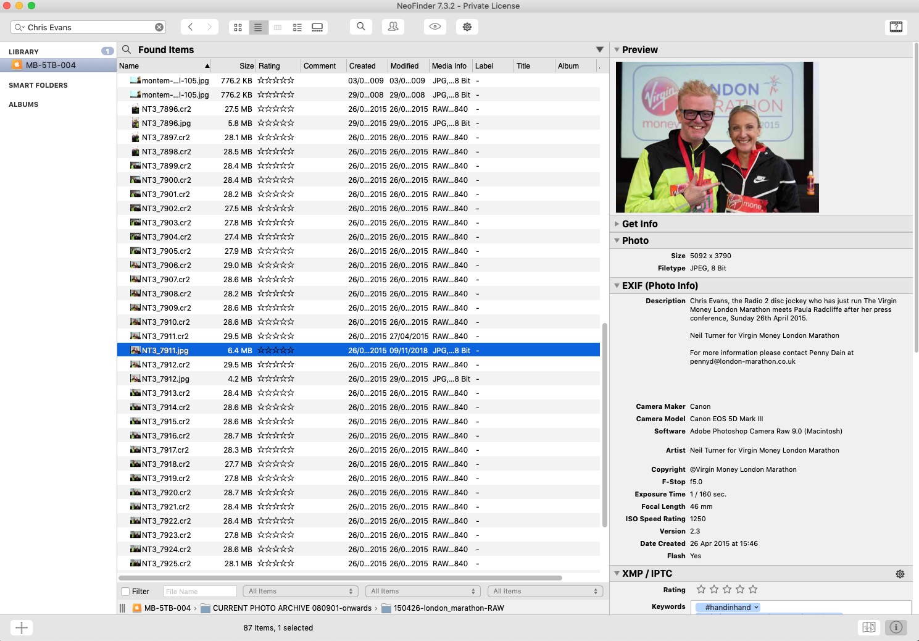
Task: Sort list by the Size column
Action: 246,66
